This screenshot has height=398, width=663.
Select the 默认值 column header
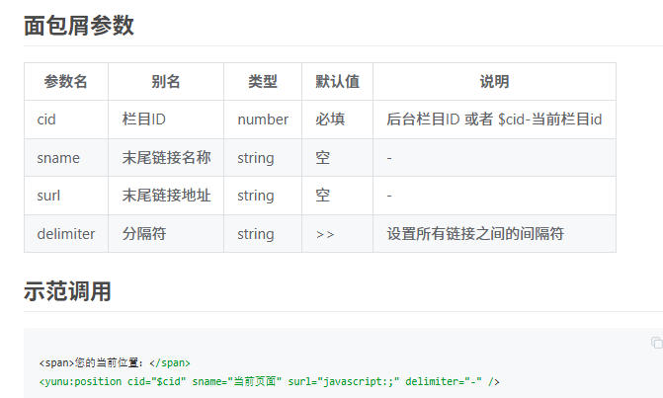coord(337,82)
